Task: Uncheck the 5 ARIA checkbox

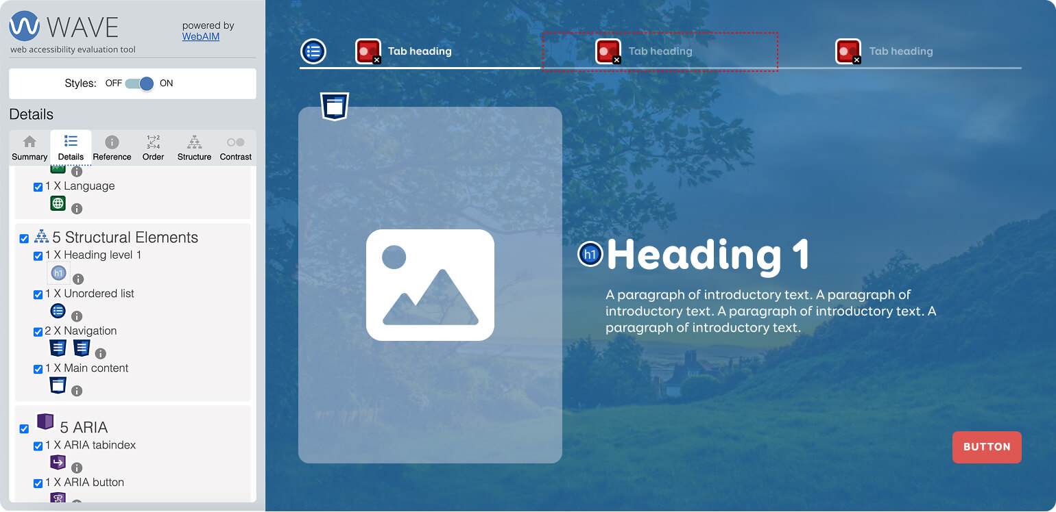Action: (24, 428)
